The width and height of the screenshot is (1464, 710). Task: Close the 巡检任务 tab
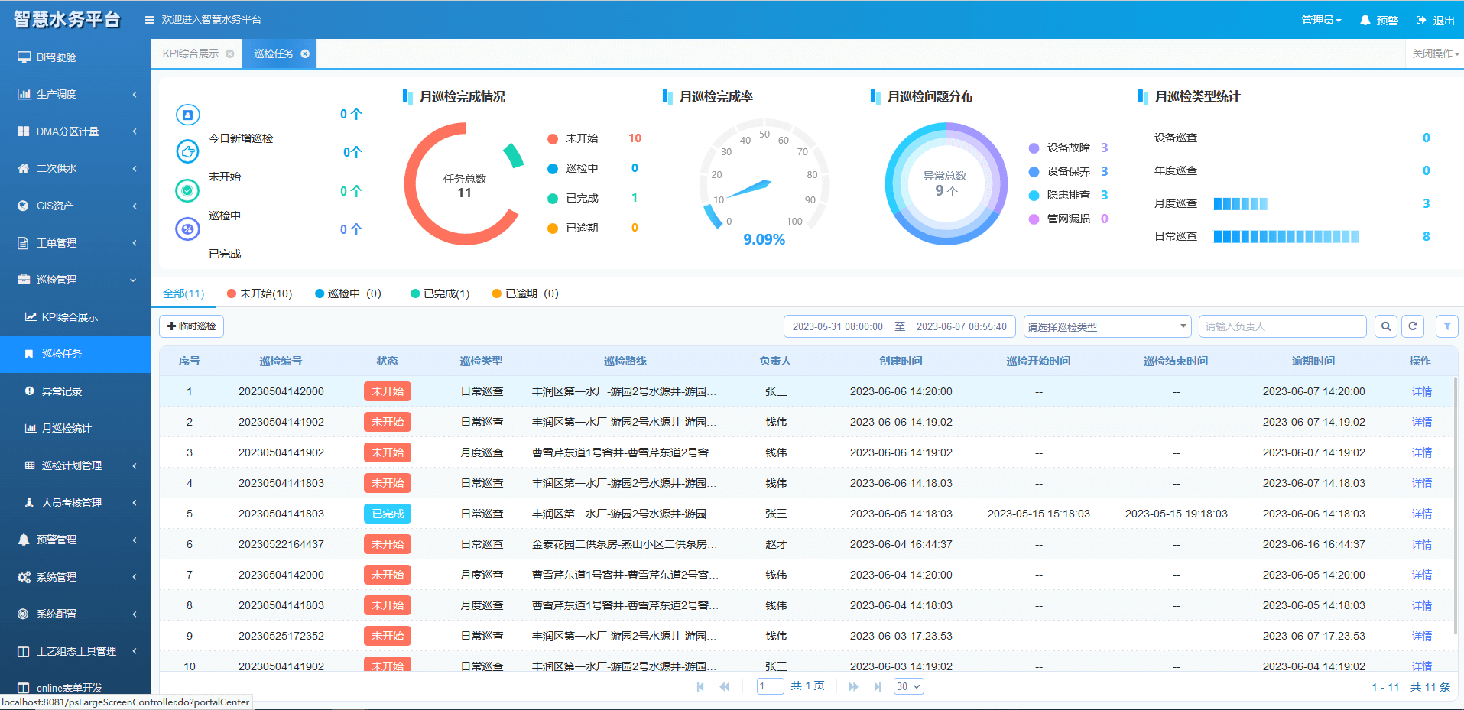point(305,53)
